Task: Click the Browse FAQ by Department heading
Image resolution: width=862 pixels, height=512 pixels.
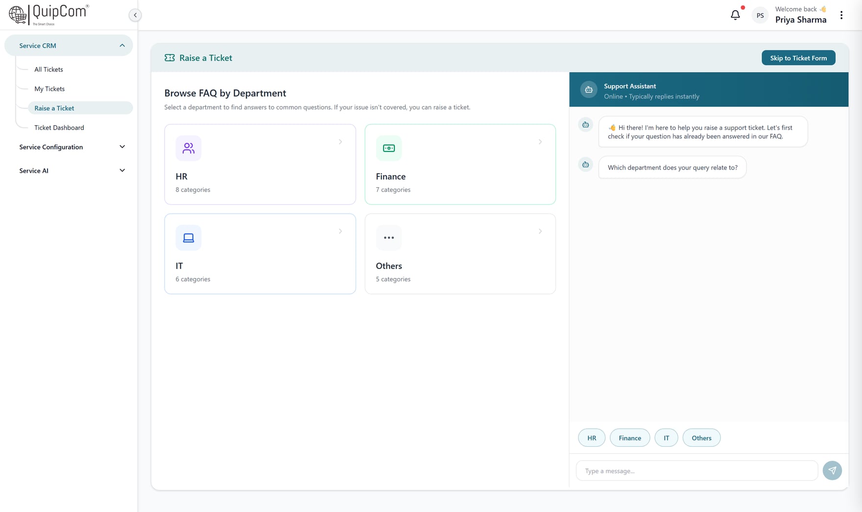Action: click(x=225, y=93)
